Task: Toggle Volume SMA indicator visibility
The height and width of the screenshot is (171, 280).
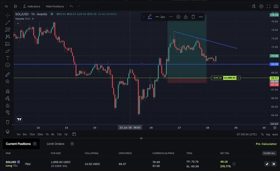Action: tap(33, 19)
